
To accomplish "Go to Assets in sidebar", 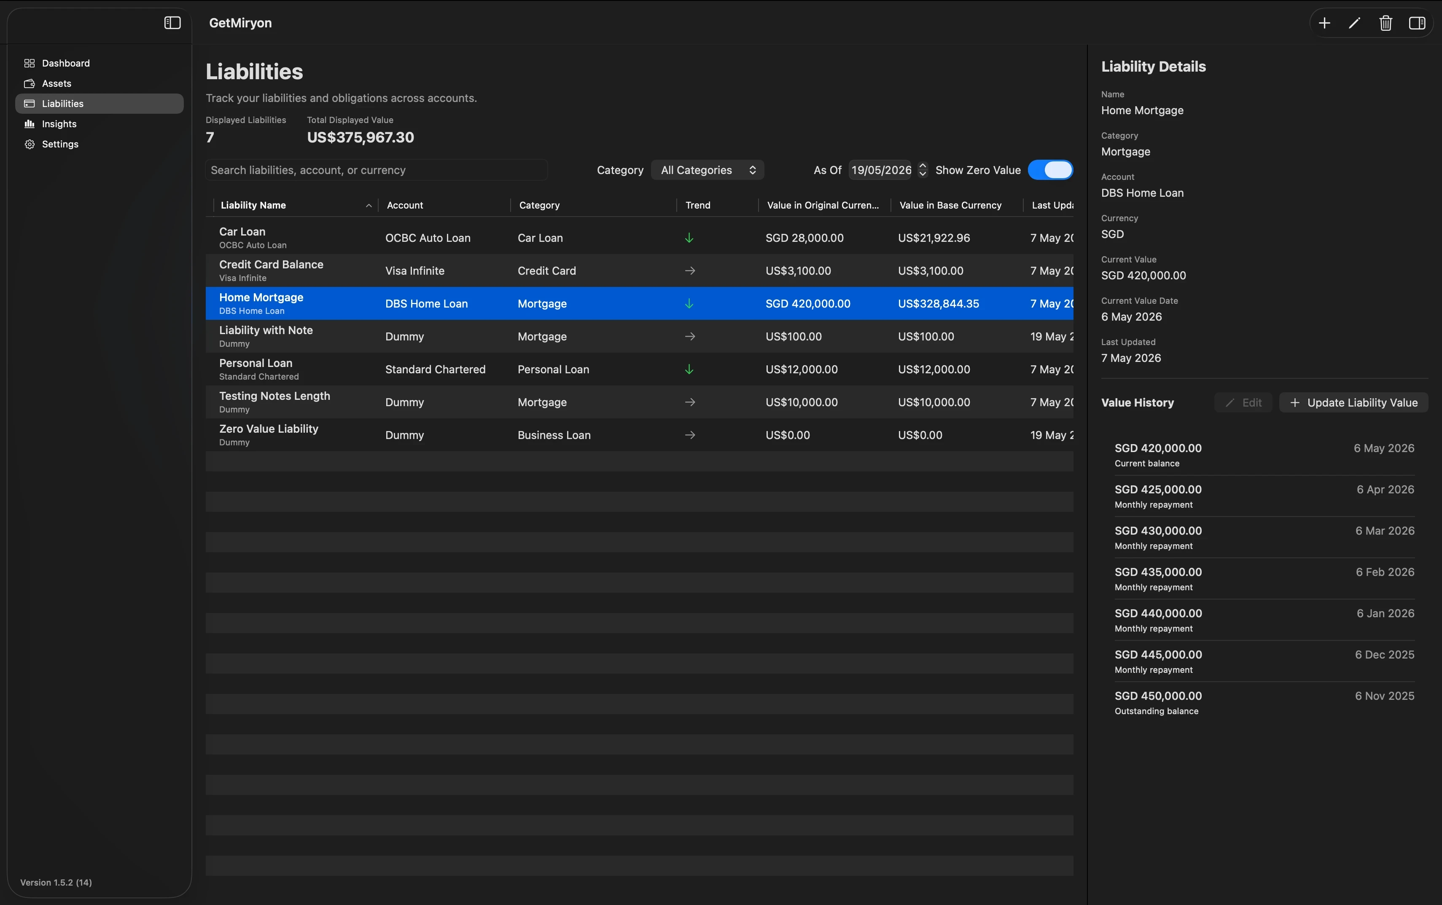I will coord(100,84).
